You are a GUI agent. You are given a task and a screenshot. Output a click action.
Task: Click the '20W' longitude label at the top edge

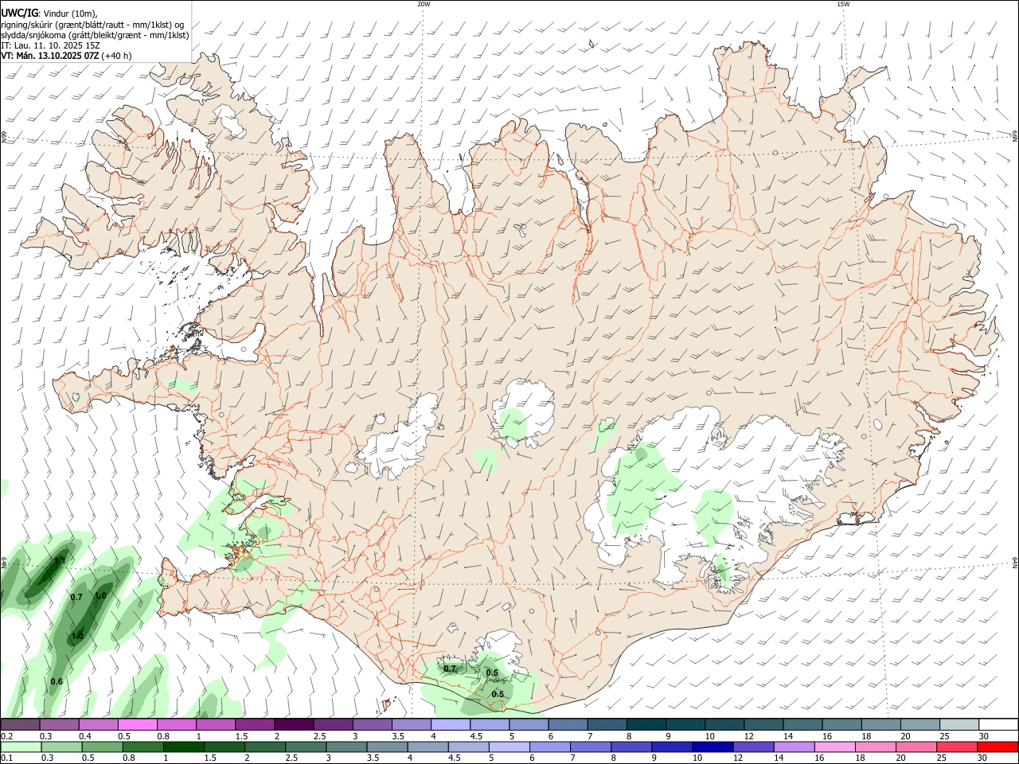(x=424, y=4)
